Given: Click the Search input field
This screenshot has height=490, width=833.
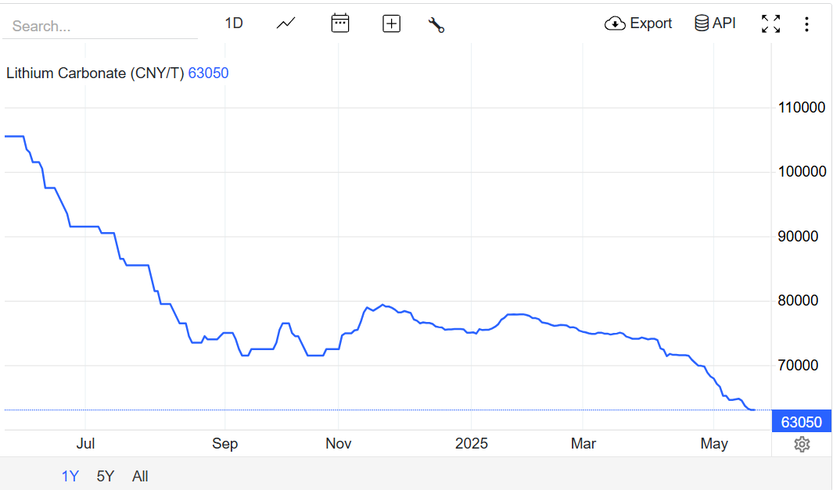Looking at the screenshot, I should (100, 26).
